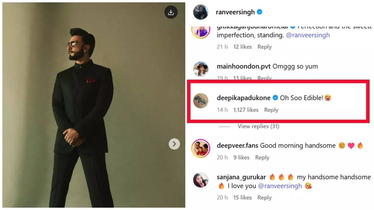Click deepikapadukone's blue verified badge
Screen dimensions: 374x210
click(x=275, y=98)
